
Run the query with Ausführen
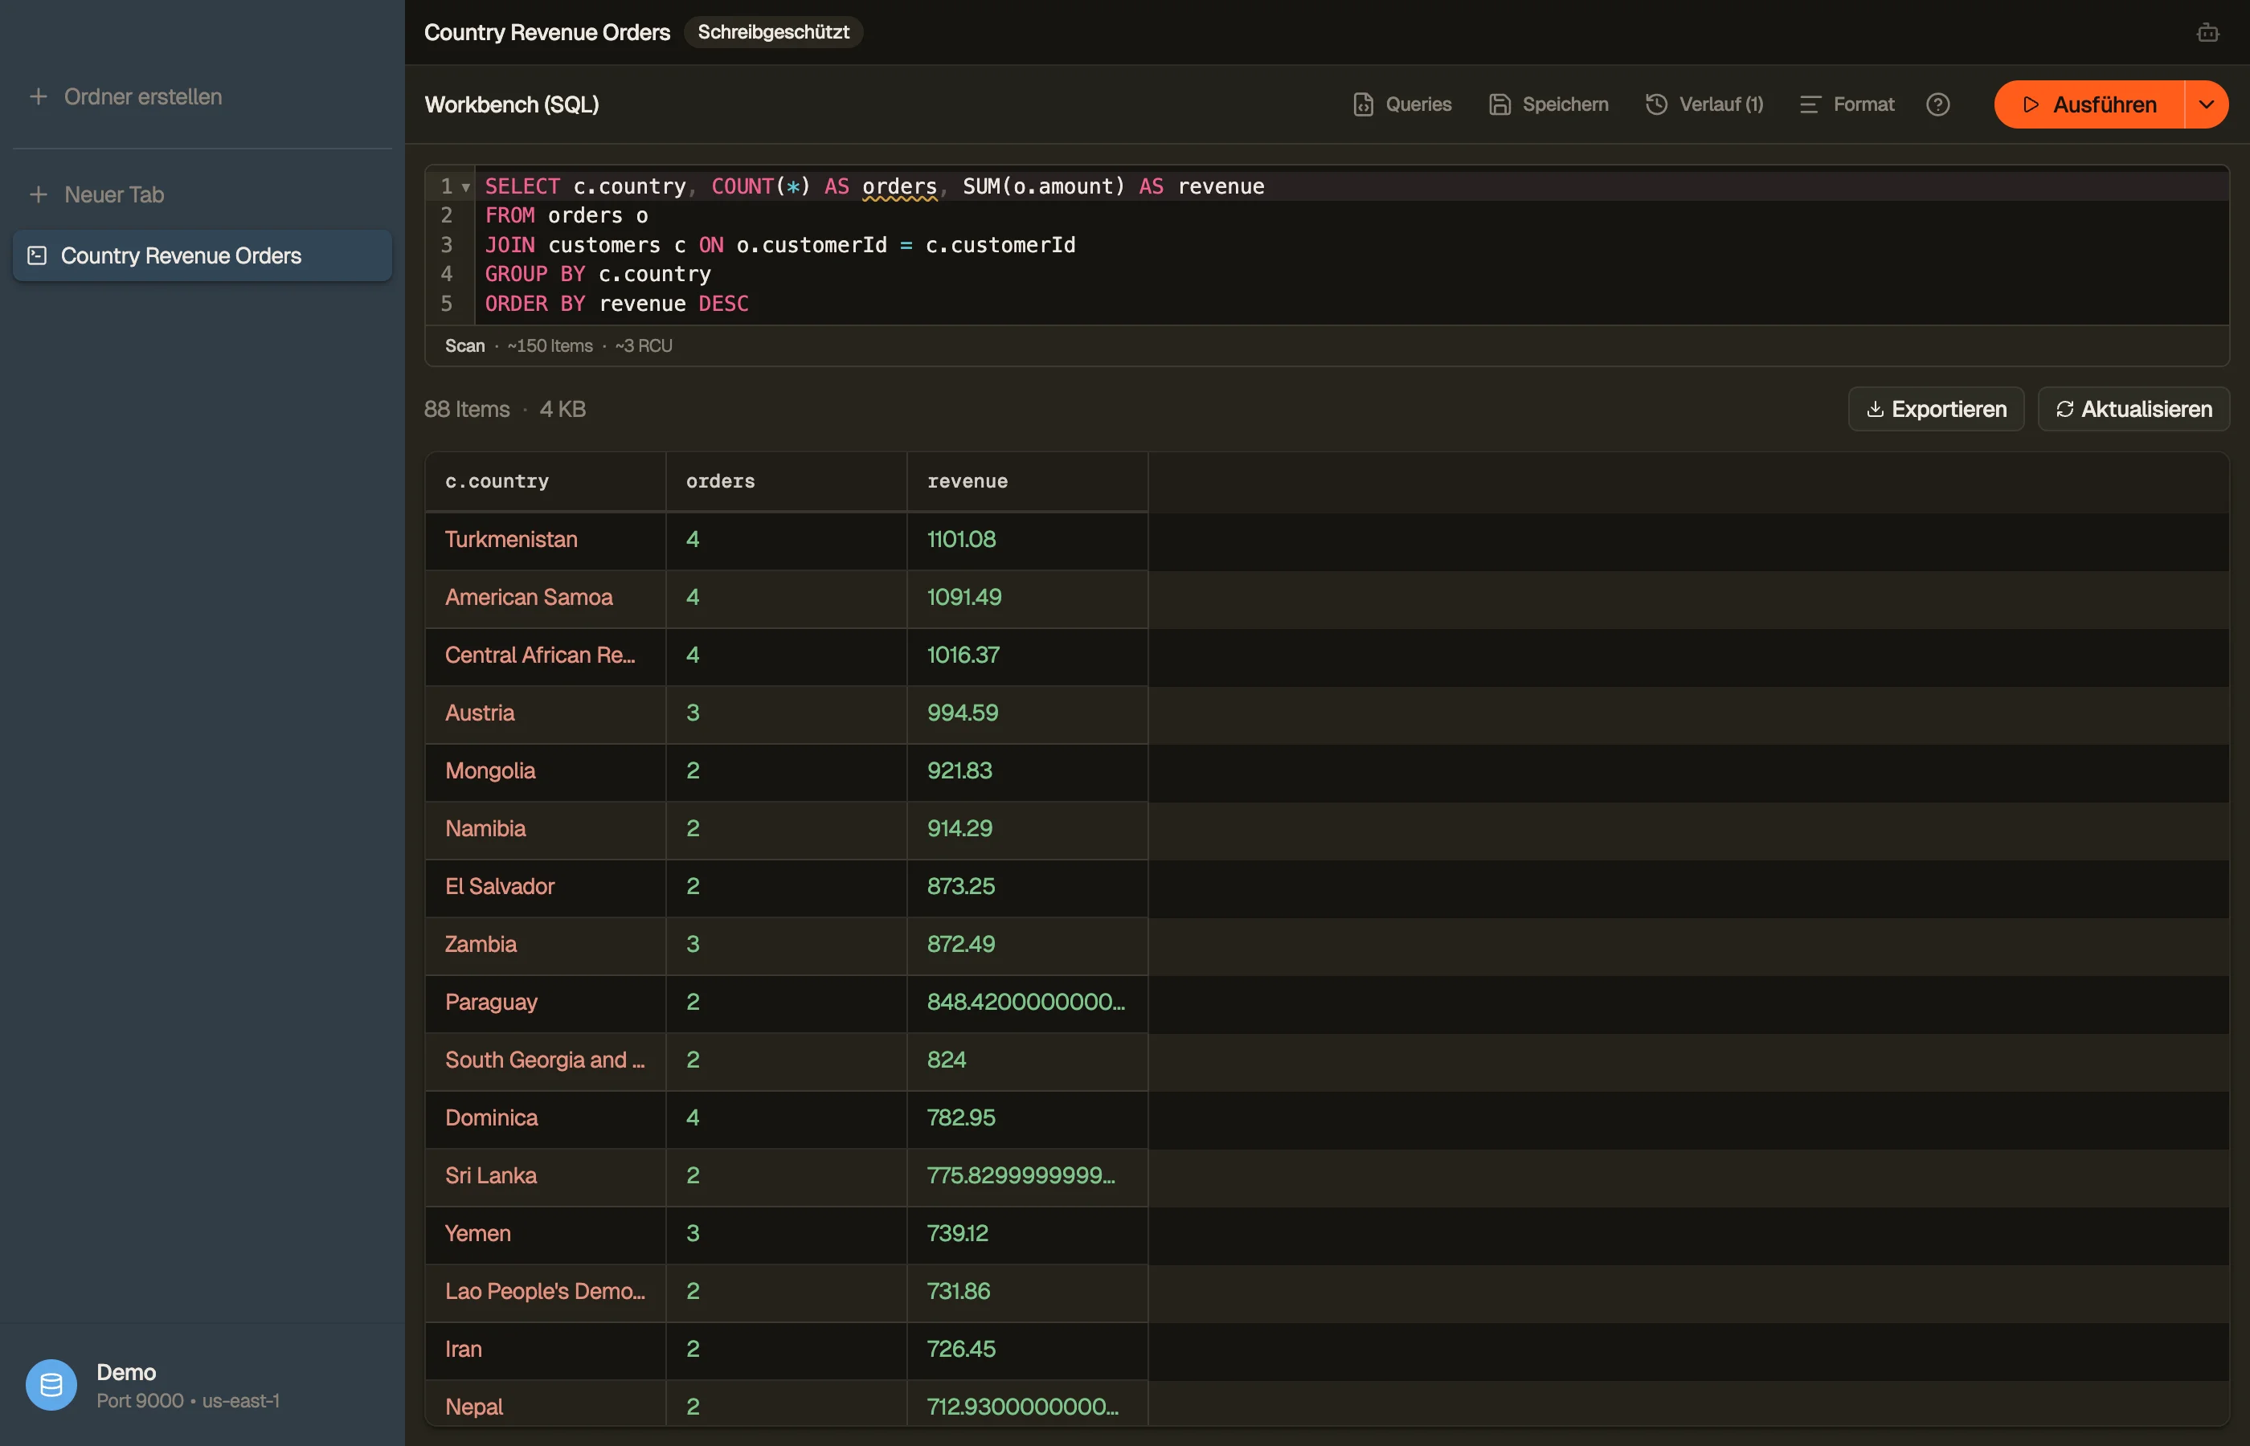2089,104
